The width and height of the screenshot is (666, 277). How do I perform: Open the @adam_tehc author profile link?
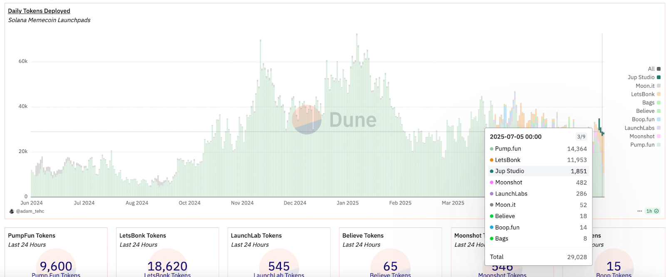(30, 211)
